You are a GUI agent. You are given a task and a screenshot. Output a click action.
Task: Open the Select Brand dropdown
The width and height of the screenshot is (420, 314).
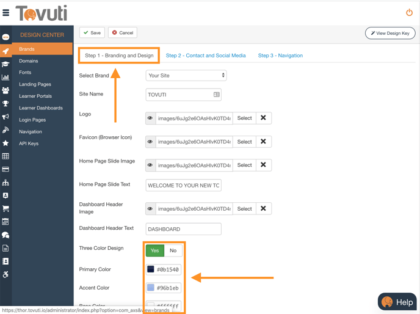[186, 76]
